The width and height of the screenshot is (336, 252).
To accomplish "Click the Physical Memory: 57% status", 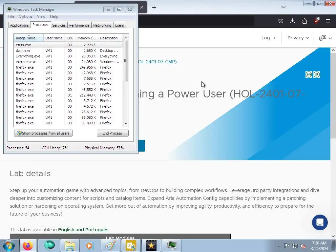I will pyautogui.click(x=104, y=148).
